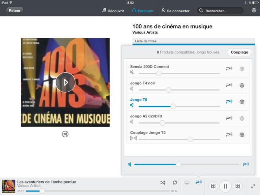The image size is (260, 195).
Task: Skip to the next track
Action: tap(238, 186)
